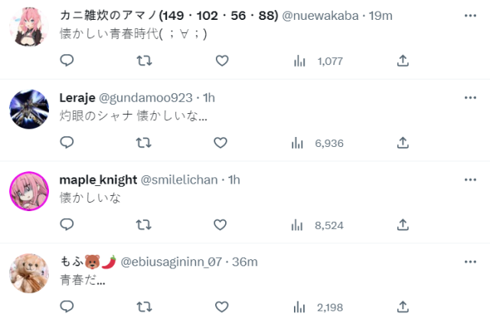Open more menu on Leraje's tweet
Viewport: 490px width, 319px height.
click(x=470, y=98)
